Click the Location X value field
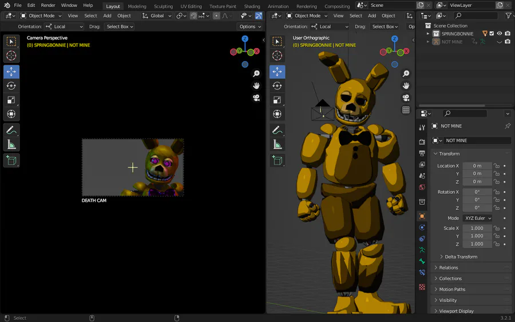The image size is (515, 322). pyautogui.click(x=477, y=166)
